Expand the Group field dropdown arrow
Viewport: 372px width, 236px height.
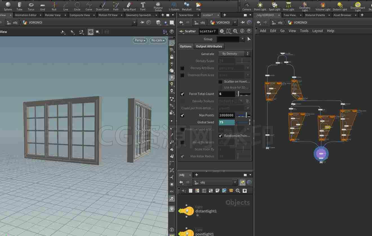(242, 39)
